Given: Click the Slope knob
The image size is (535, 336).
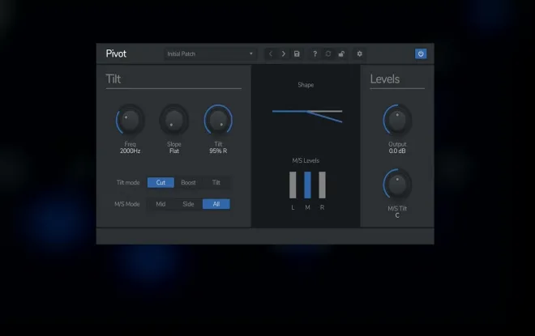Looking at the screenshot, I should point(174,120).
